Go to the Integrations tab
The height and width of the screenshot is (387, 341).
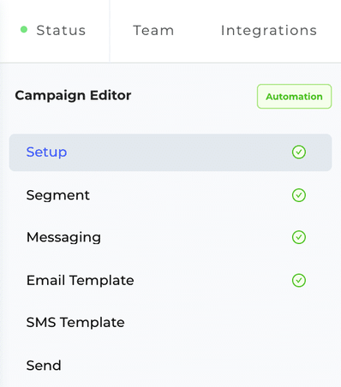coord(269,30)
